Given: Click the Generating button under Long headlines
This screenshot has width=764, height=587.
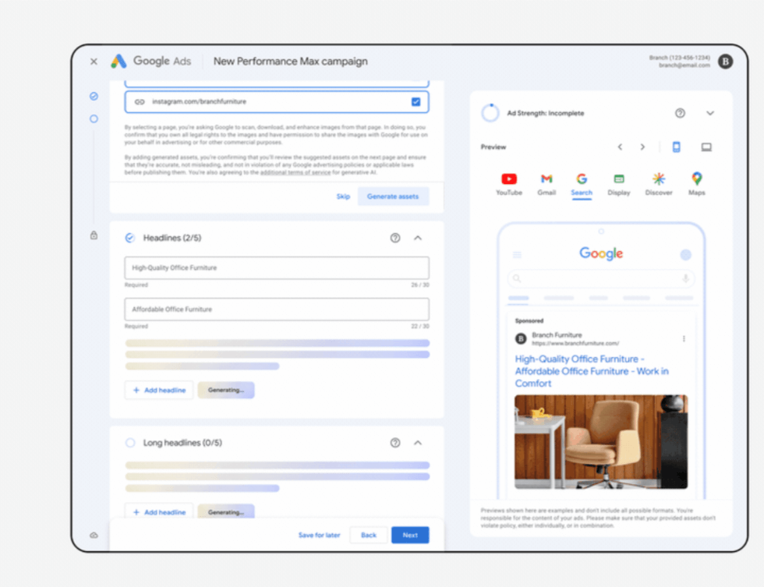Looking at the screenshot, I should pos(225,512).
